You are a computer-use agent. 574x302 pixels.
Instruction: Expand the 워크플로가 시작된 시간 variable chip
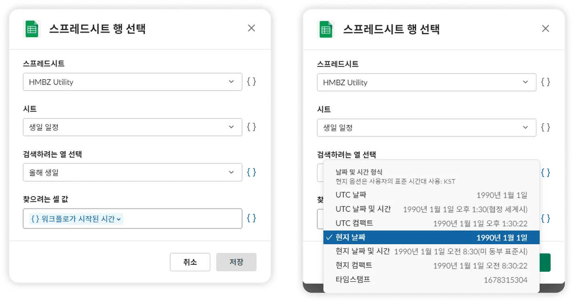[x=76, y=219]
